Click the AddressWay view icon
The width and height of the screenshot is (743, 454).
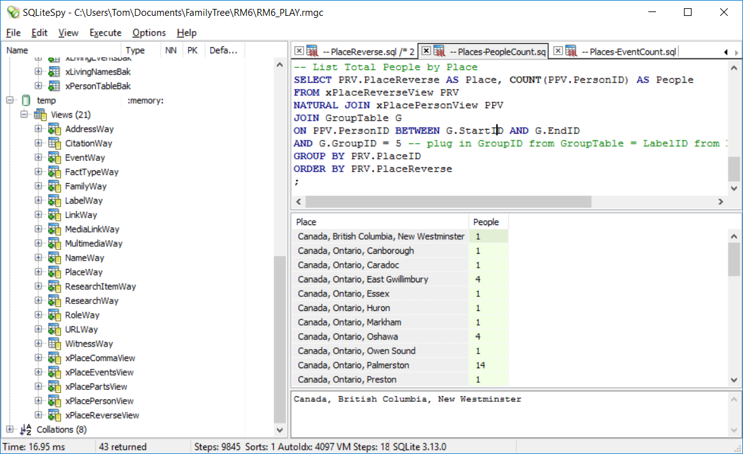pyautogui.click(x=55, y=129)
